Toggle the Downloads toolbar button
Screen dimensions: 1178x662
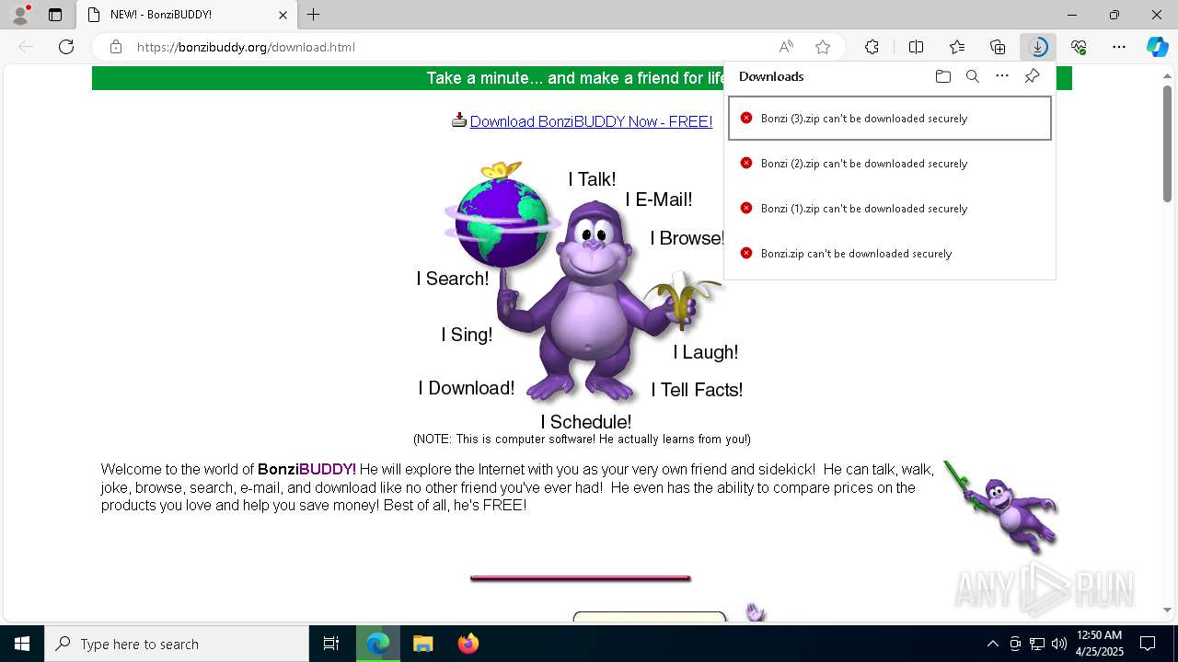[x=1038, y=47]
